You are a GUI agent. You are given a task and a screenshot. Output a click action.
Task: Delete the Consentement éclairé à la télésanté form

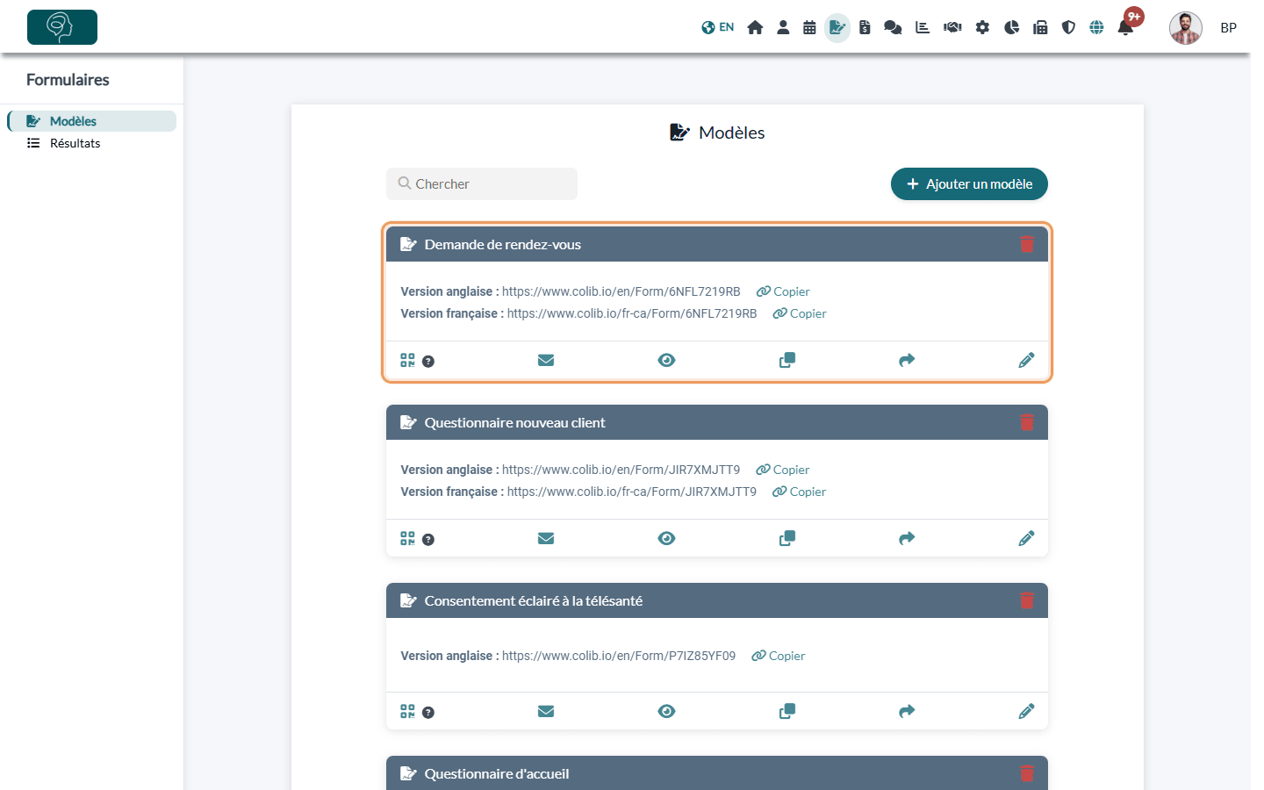(1027, 600)
